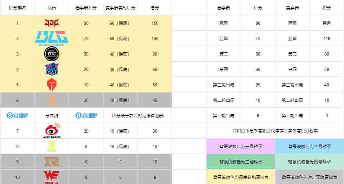
Task: Click the '80' summer third place points
Action: pyautogui.click(x=326, y=54)
